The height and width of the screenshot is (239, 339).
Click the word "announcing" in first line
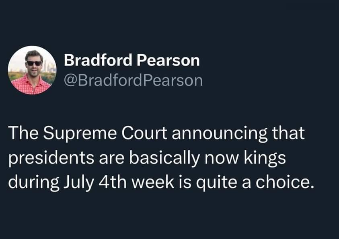click(x=220, y=133)
